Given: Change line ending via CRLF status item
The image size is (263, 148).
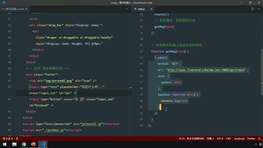Looking at the screenshot, I should (228, 139).
